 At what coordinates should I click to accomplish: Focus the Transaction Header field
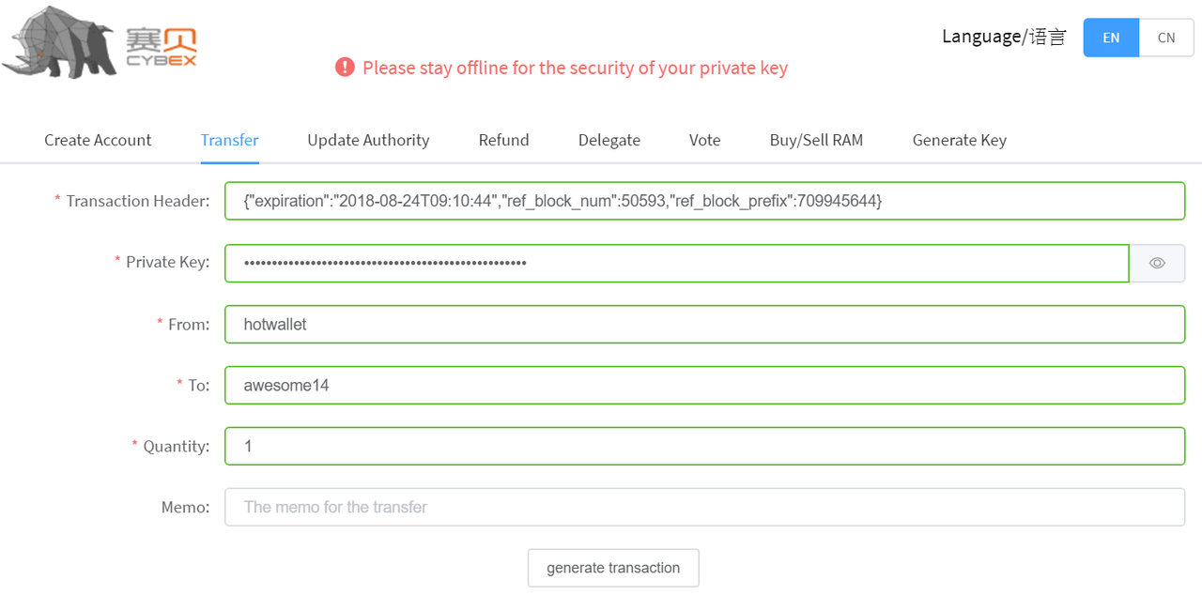704,201
